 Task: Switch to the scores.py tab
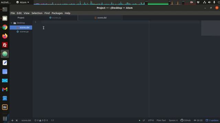coord(55,18)
